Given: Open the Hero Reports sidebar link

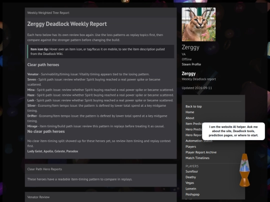Looking at the screenshot, I should click(x=194, y=135).
